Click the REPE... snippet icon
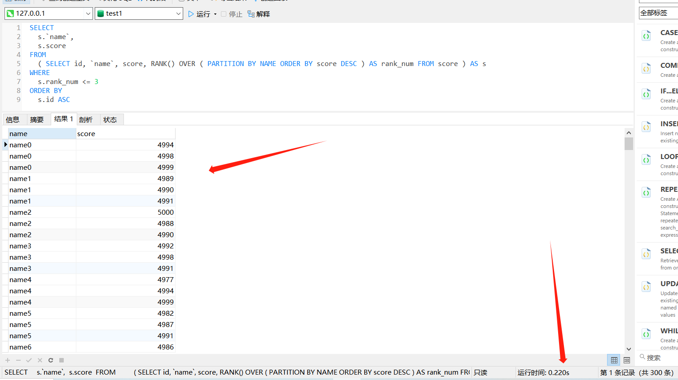Screen dimensions: 678x380 [646, 193]
